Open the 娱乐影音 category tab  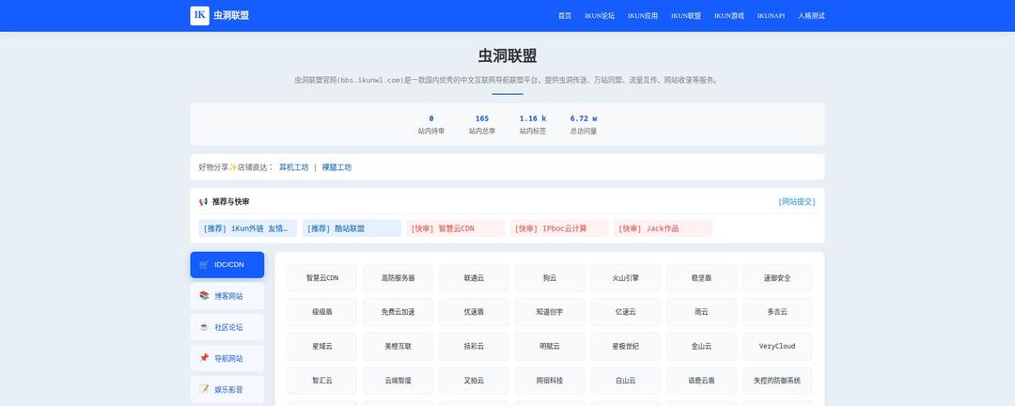[227, 389]
